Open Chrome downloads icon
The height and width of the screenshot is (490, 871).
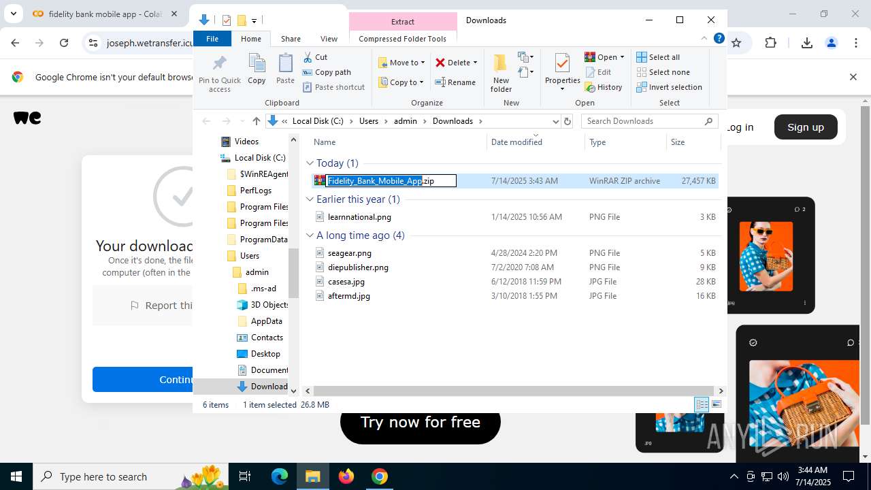[807, 43]
